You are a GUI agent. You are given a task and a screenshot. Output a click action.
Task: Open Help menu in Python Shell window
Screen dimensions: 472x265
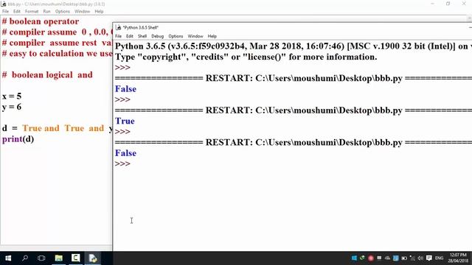(x=212, y=36)
